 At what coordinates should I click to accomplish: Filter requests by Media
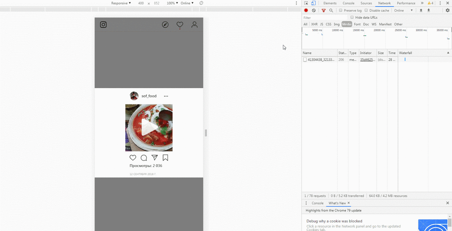click(347, 24)
